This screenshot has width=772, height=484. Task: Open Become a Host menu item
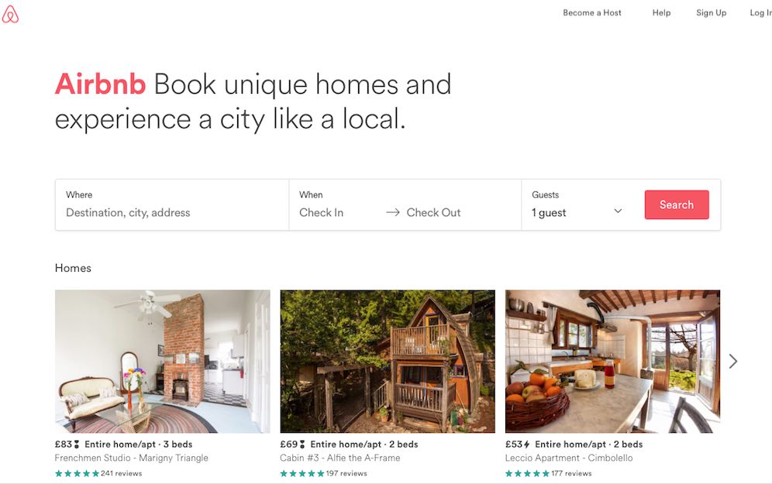pos(592,13)
